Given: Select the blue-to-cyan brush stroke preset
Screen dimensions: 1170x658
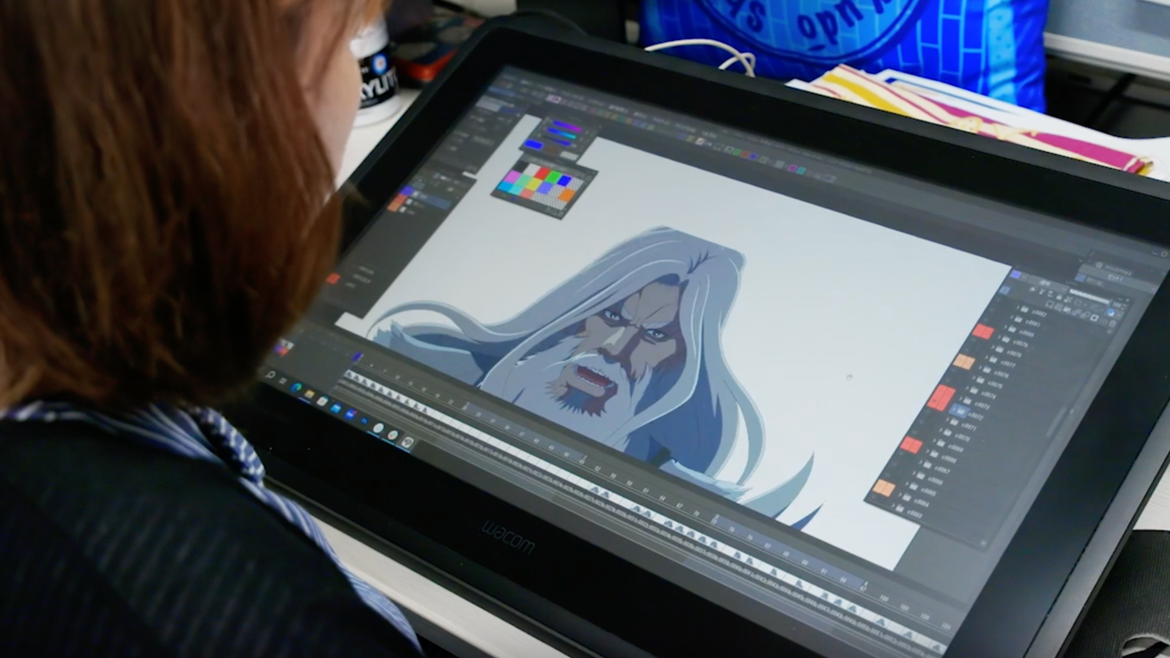Looking at the screenshot, I should point(562,133).
